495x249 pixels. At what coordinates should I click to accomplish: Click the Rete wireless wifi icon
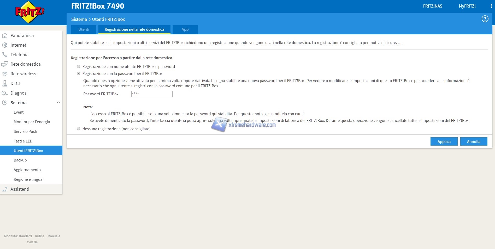(5, 74)
